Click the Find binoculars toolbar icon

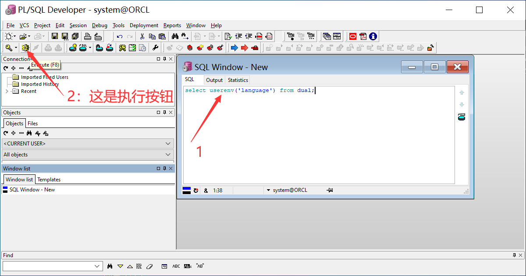(x=175, y=36)
